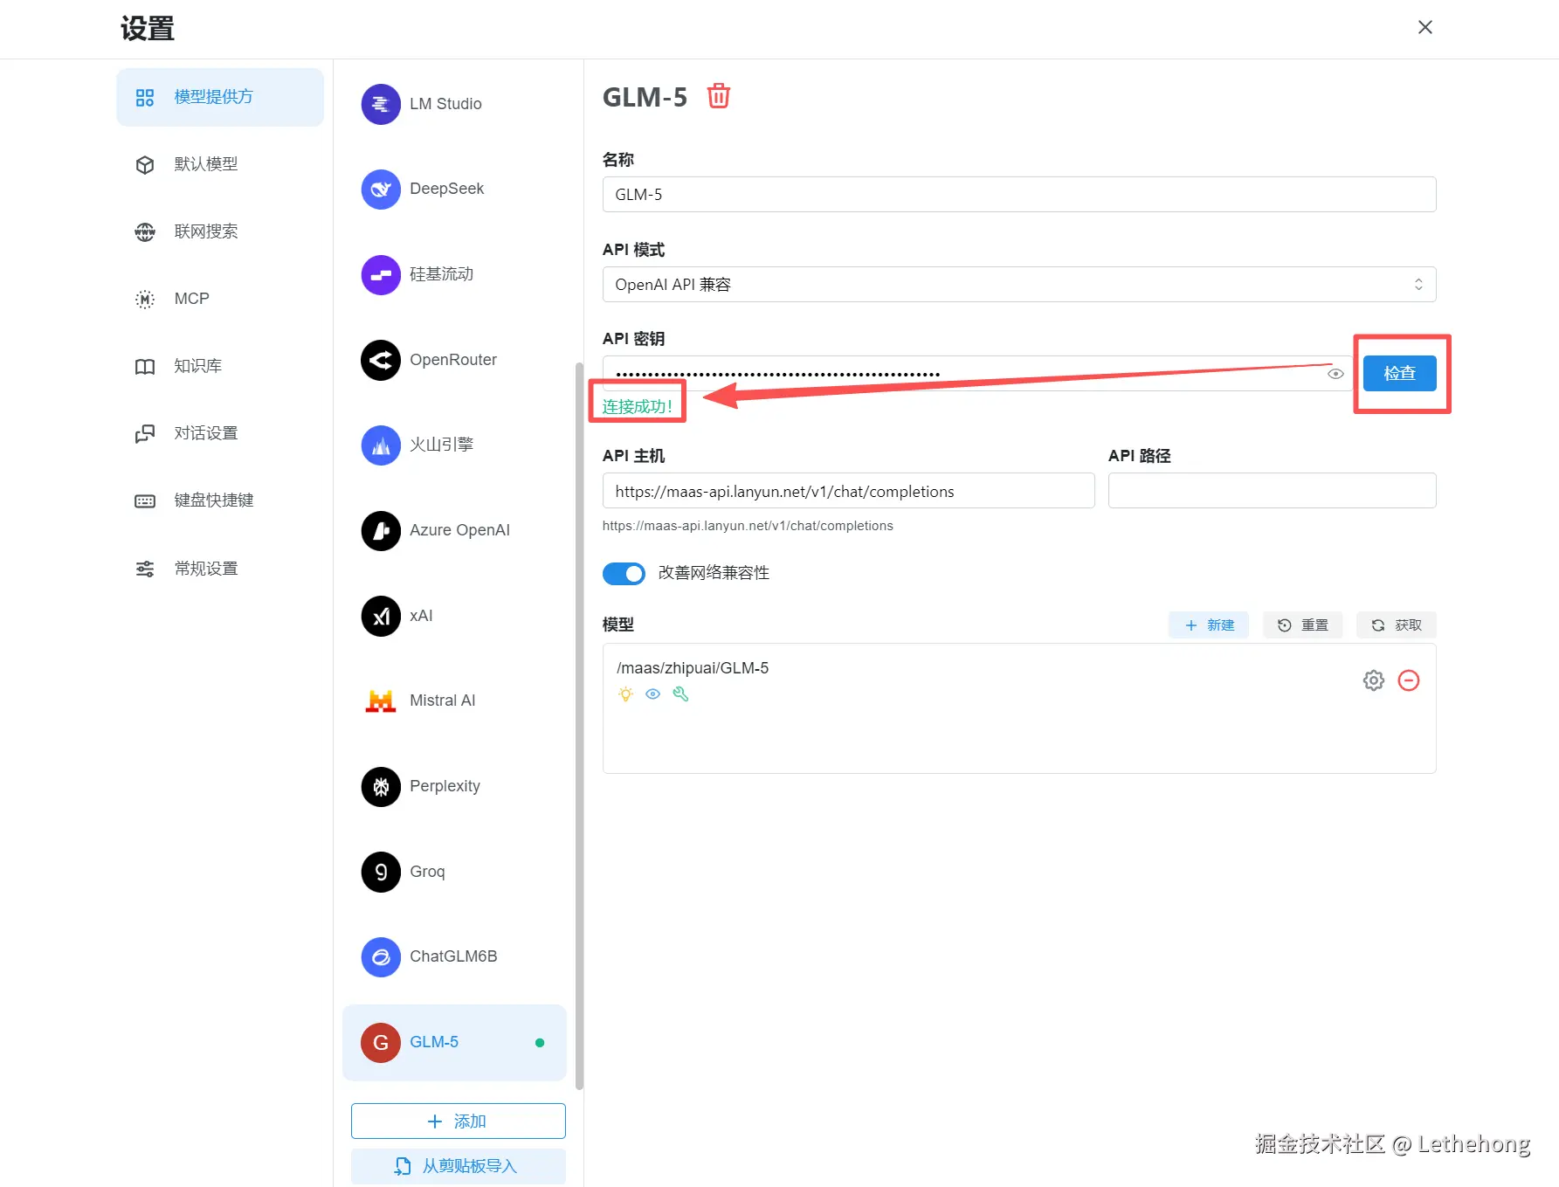The width and height of the screenshot is (1559, 1187).
Task: Click 添加 to add a provider
Action: [458, 1121]
